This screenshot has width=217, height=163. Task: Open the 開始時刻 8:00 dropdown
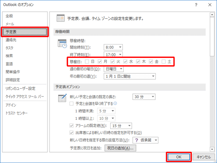[113, 47]
